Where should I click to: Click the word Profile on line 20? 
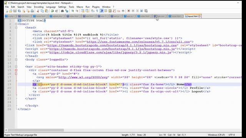pos(196,88)
